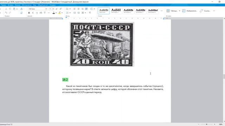Adjust the zoom slider handle
The width and height of the screenshot is (225, 126).
coord(207,124)
